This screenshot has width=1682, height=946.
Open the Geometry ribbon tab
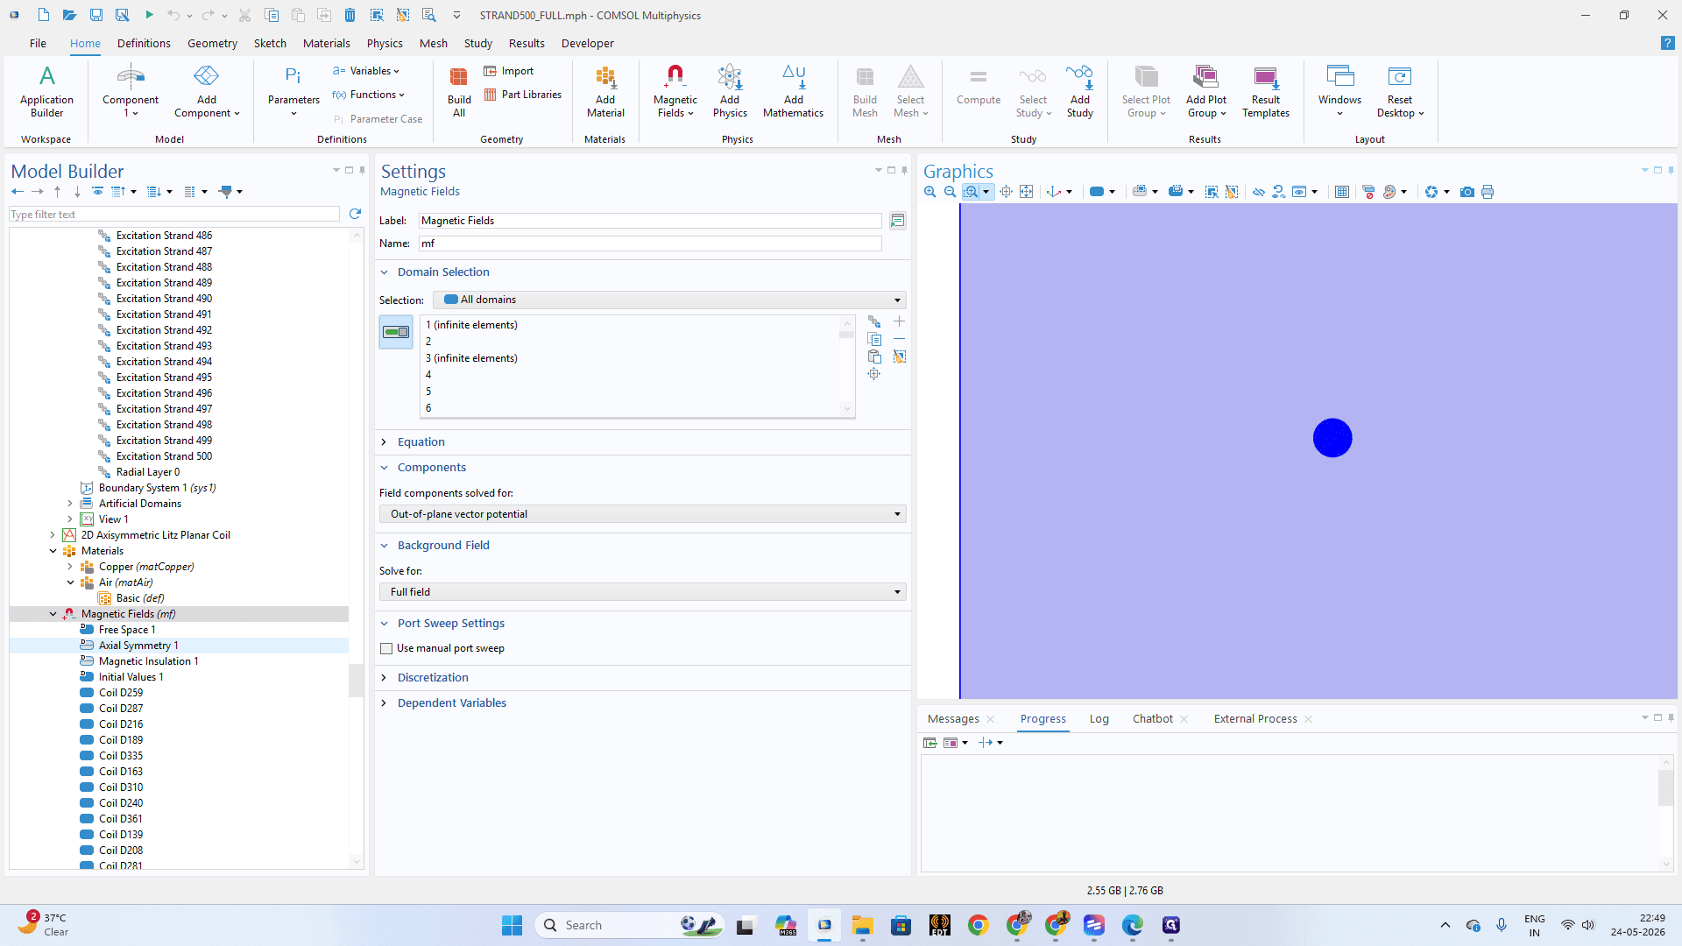tap(212, 43)
